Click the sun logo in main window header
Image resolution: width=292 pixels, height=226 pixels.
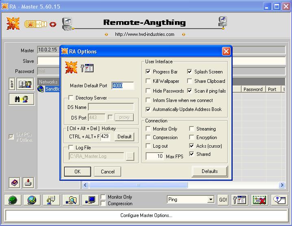(13, 23)
